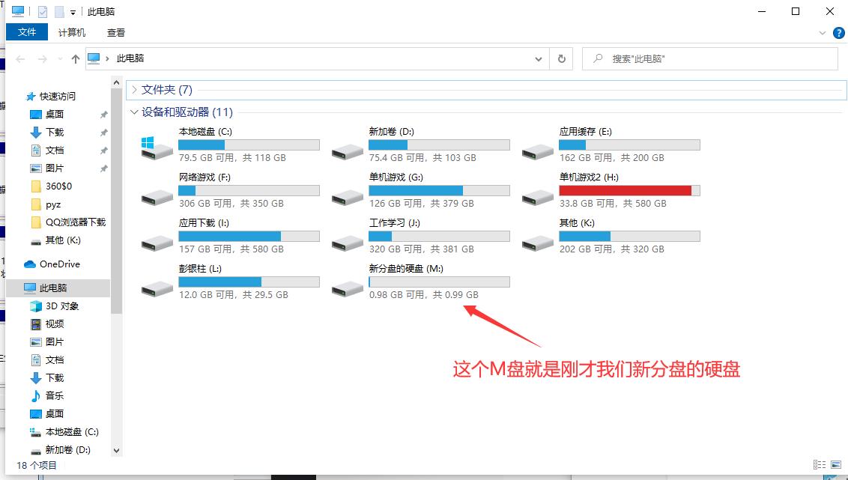Unpin 桌面 from quick access
Image resolution: width=848 pixels, height=480 pixels.
tap(103, 114)
